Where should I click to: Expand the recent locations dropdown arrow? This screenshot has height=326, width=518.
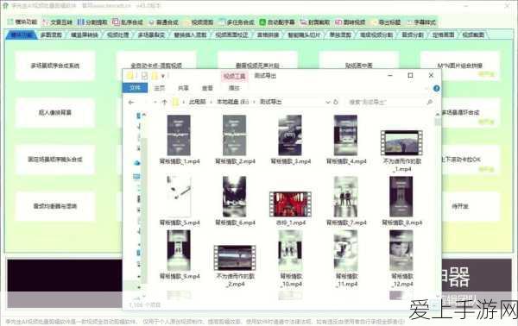[x=155, y=103]
